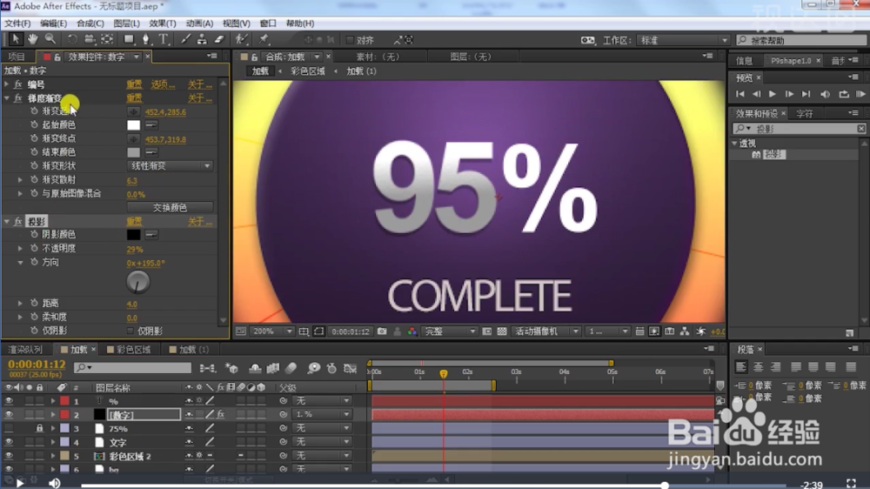Expand the % layer properties triangle
The image size is (870, 489).
53,401
